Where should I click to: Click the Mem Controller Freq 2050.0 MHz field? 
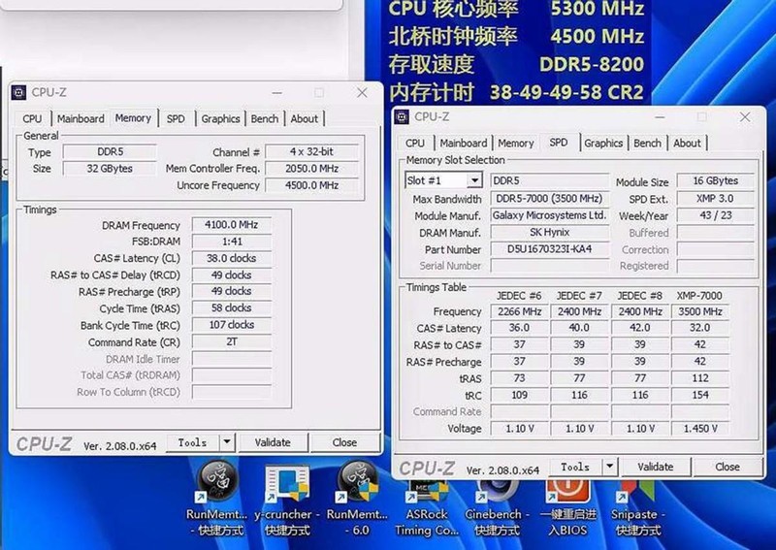point(311,169)
